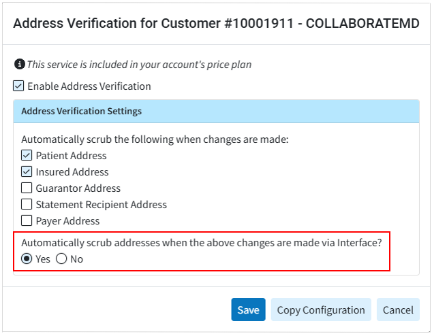
Task: Click the scrub via Interface question text
Action: point(201,243)
